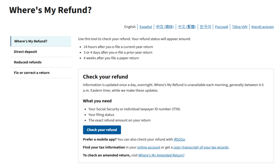Open the Direct deposit sidebar section
This screenshot has height=166, width=277.
click(x=25, y=52)
